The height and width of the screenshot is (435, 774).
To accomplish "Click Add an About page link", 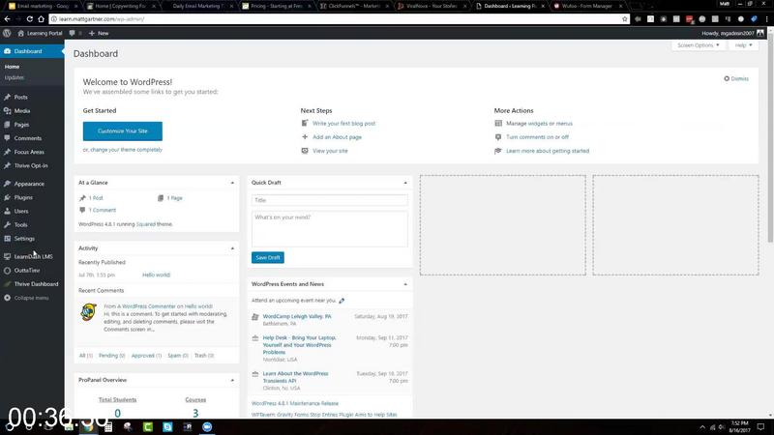I will coord(337,137).
